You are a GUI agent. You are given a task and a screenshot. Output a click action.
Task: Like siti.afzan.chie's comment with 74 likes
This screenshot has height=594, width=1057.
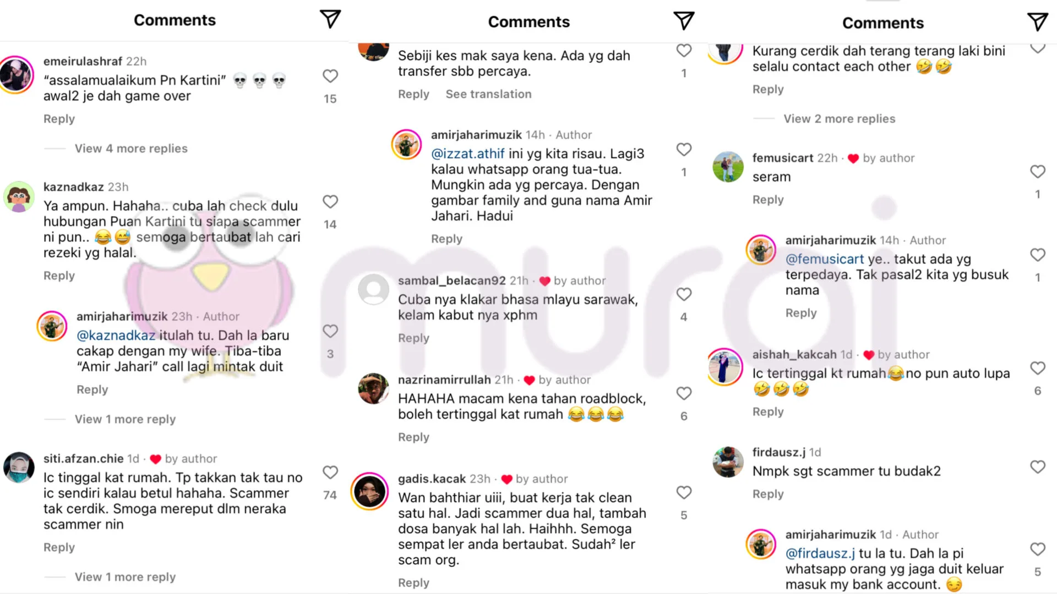330,472
